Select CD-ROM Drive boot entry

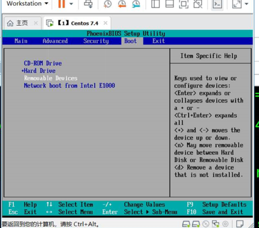[43, 63]
